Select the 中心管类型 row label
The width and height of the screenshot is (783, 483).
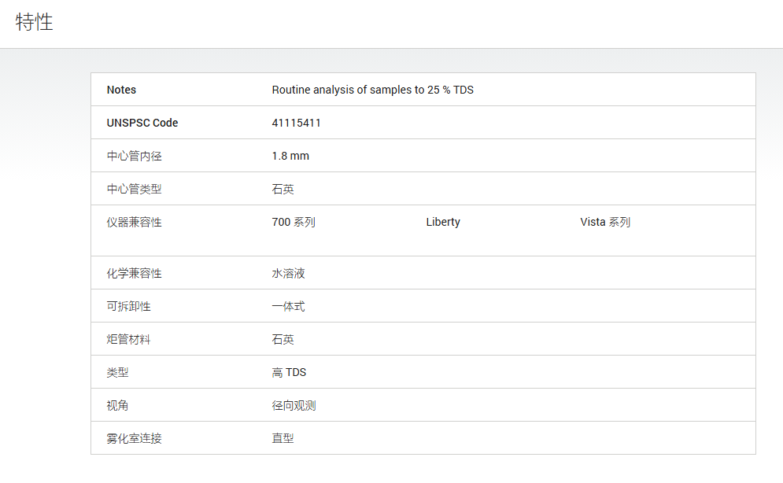click(x=134, y=189)
